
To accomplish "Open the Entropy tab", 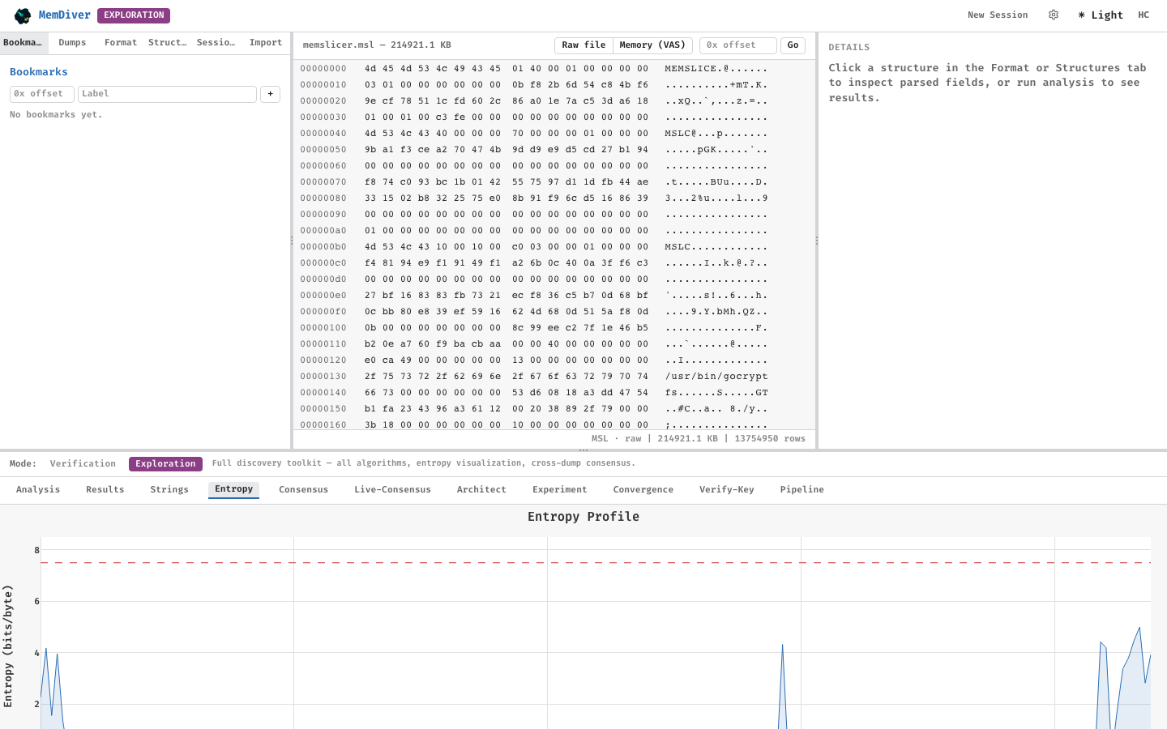I will [234, 489].
